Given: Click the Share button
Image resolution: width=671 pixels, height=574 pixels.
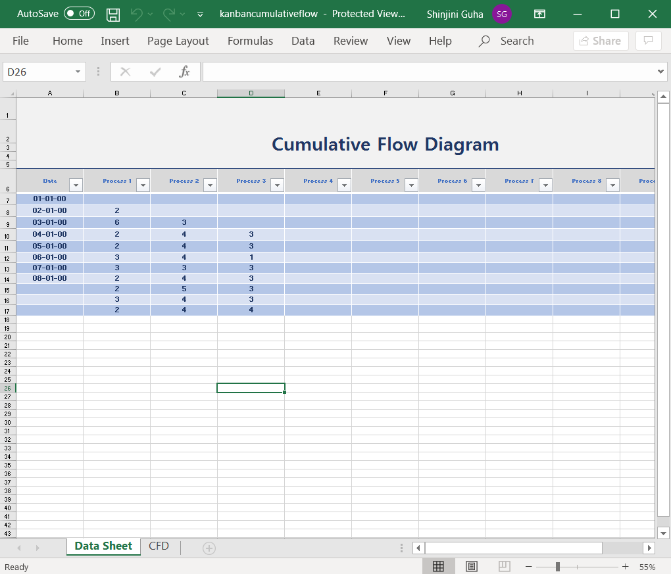Looking at the screenshot, I should [x=601, y=41].
